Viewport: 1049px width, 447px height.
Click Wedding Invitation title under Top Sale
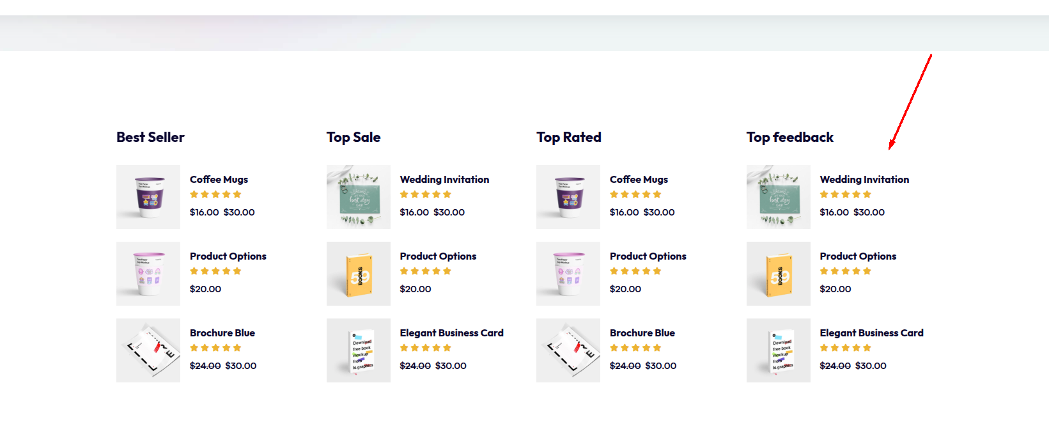(444, 180)
